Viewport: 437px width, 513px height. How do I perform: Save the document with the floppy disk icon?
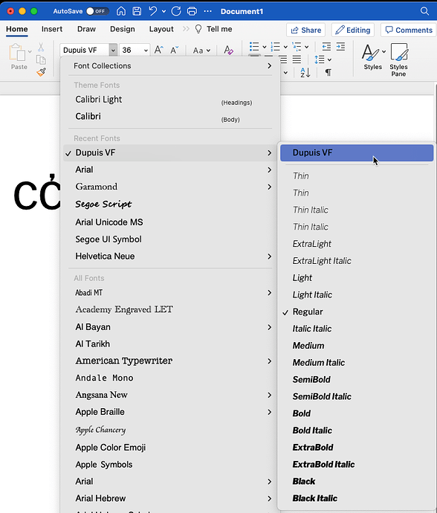[137, 11]
